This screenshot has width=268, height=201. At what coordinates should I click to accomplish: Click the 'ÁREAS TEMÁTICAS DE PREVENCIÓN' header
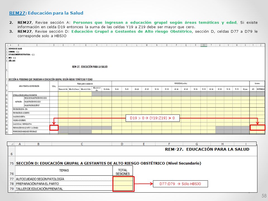[x=29, y=86]
